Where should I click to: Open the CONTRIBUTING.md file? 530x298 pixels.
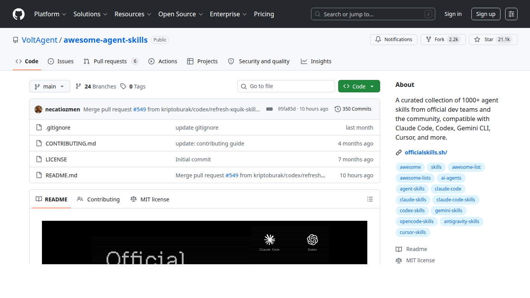click(71, 144)
